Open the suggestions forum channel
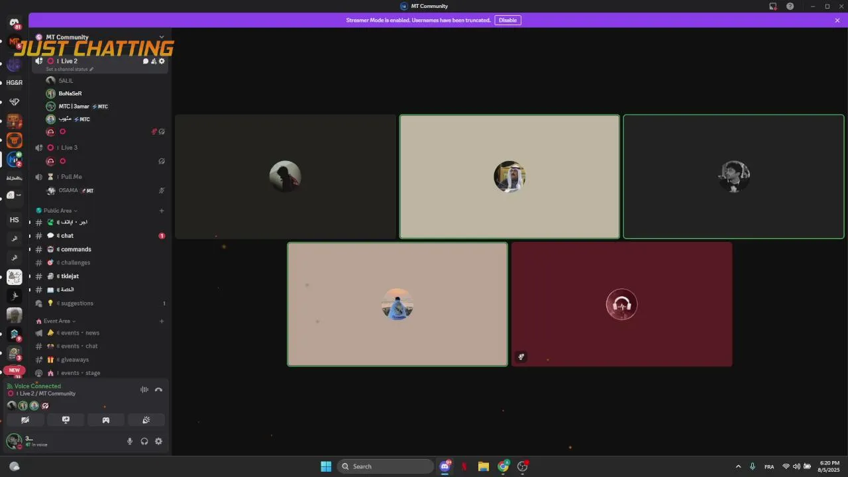Image resolution: width=848 pixels, height=477 pixels. (99, 303)
